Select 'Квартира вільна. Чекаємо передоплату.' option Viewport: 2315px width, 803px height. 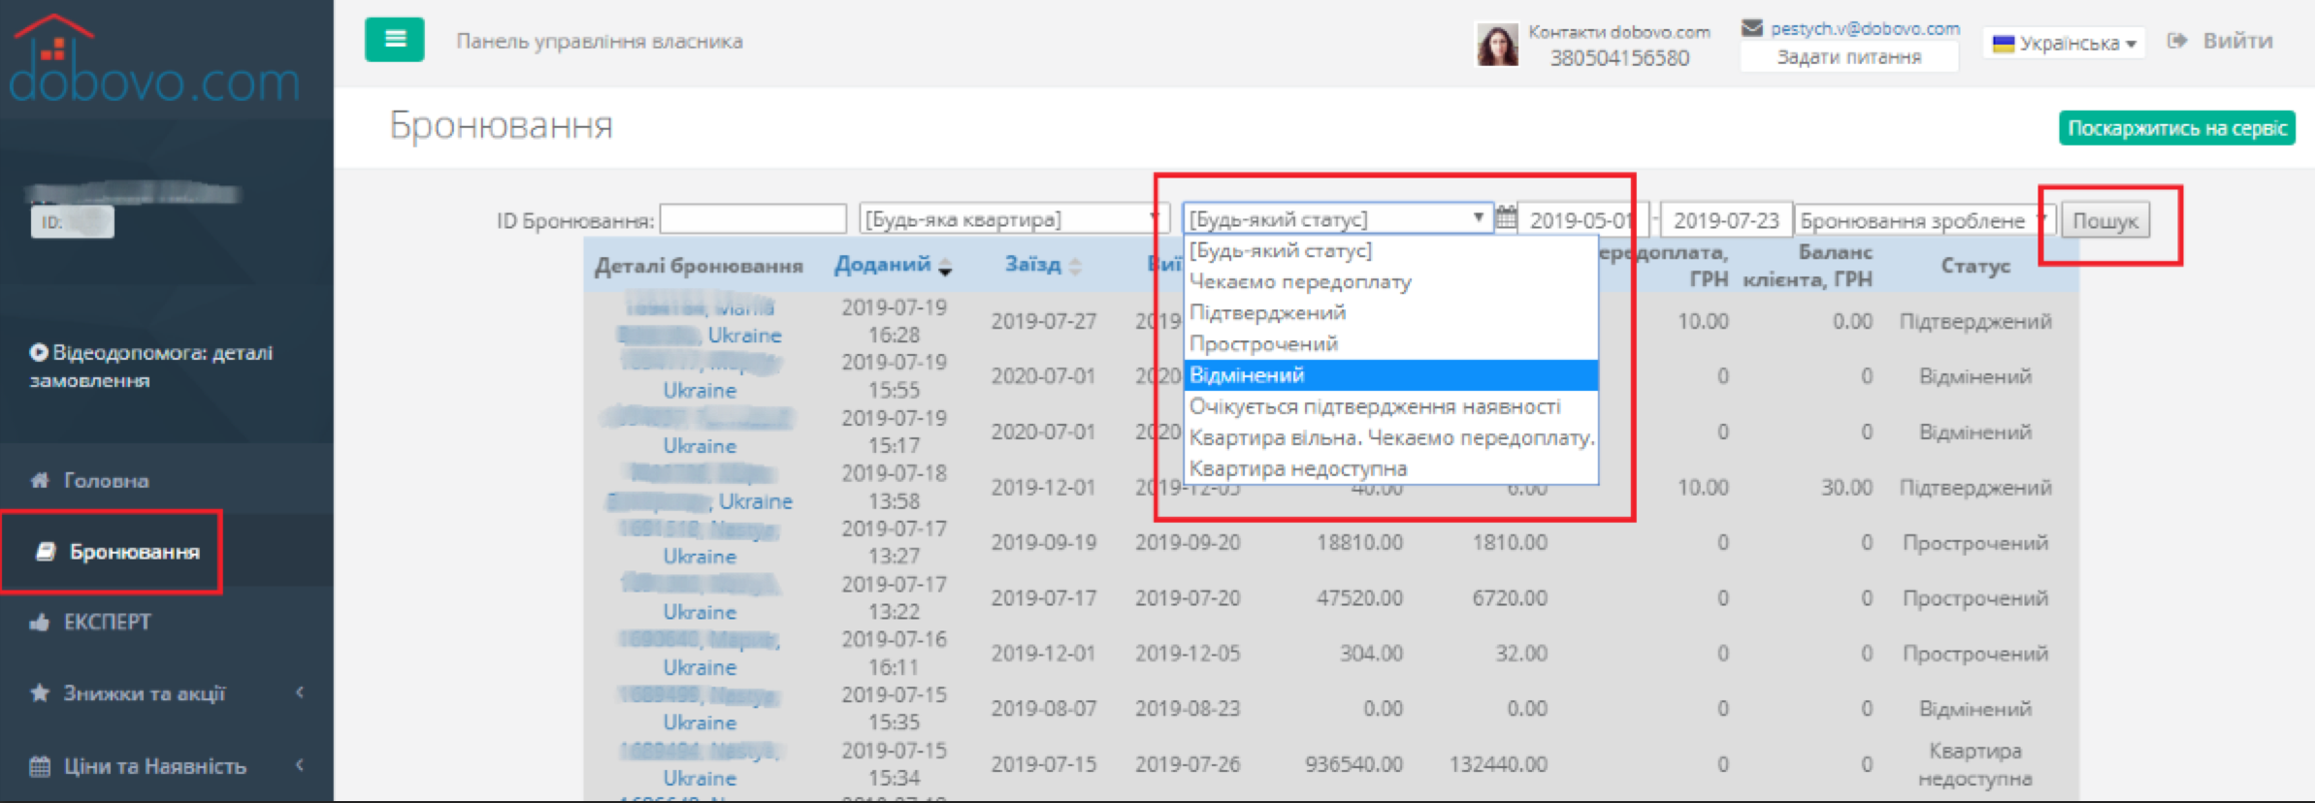pyautogui.click(x=1390, y=437)
